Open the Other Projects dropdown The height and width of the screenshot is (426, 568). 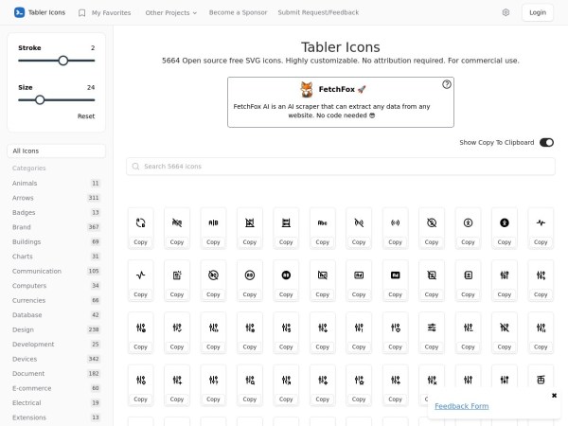[171, 13]
